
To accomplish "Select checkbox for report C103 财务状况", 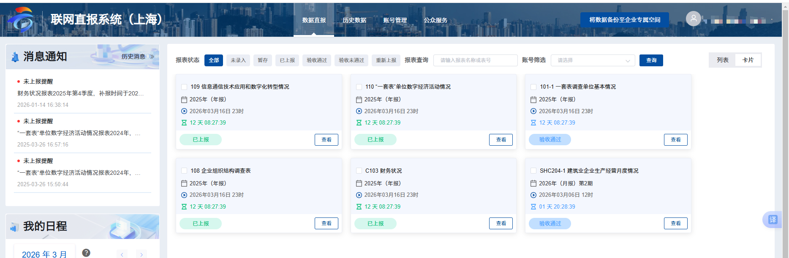I will 359,171.
